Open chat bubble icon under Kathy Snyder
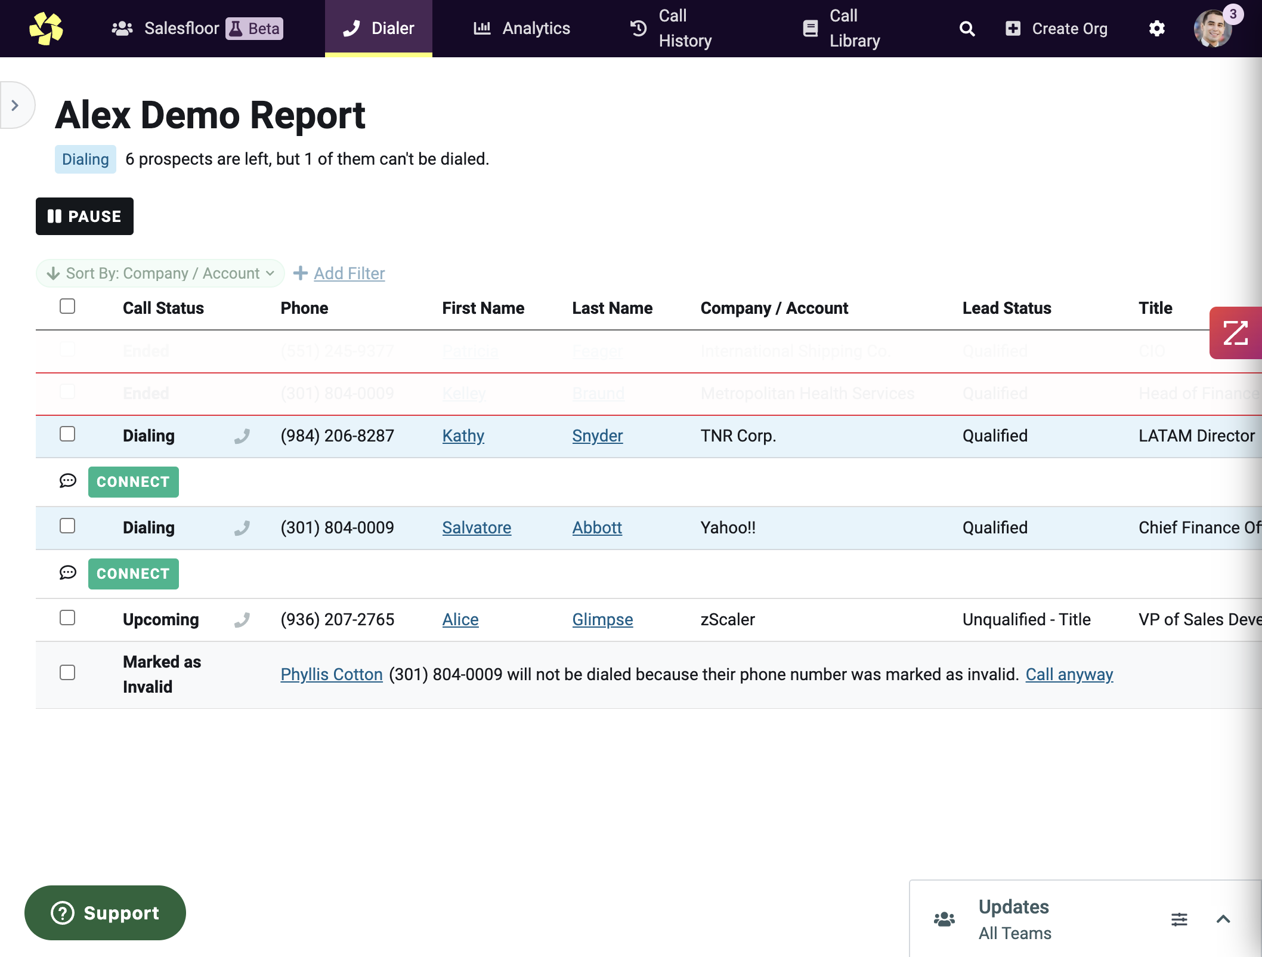 (68, 481)
